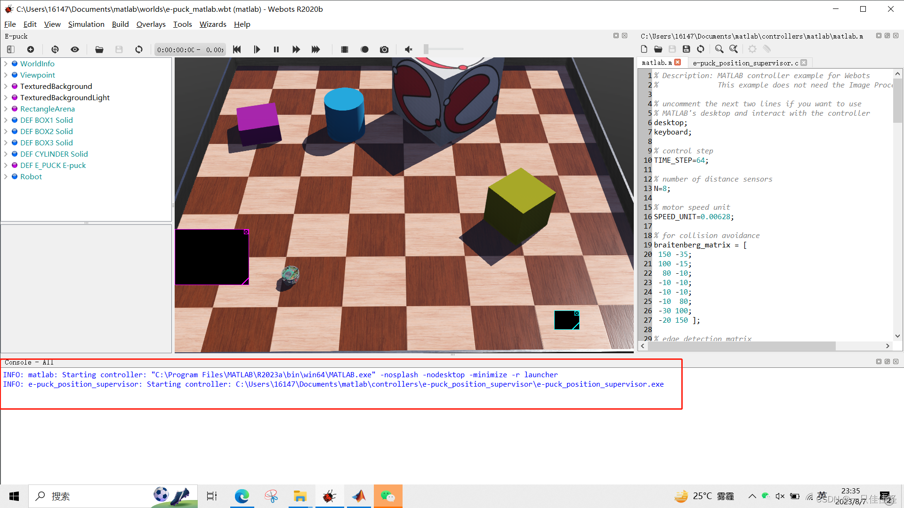Open Windows Start menu

pos(14,496)
